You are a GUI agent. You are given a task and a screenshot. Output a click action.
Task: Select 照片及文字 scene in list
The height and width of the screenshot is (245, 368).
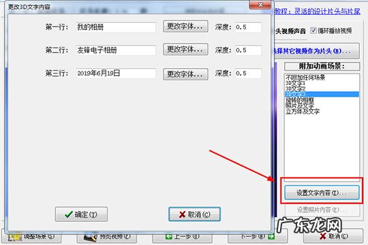point(299,105)
